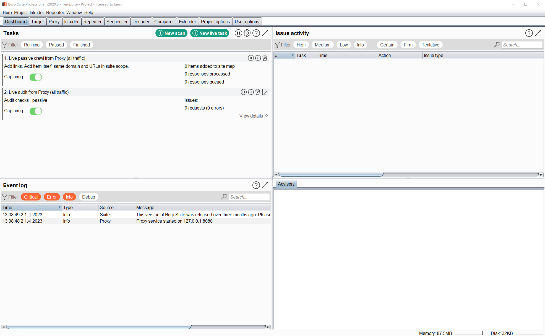Open the Help menu
This screenshot has width=545, height=336.
coord(88,12)
